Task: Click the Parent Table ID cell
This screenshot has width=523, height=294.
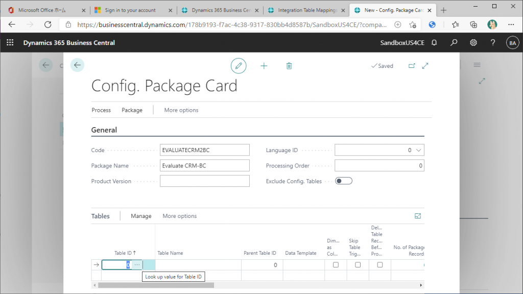Action: point(262,265)
